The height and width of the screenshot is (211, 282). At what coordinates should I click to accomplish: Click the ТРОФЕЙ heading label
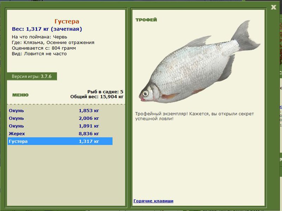(x=146, y=20)
